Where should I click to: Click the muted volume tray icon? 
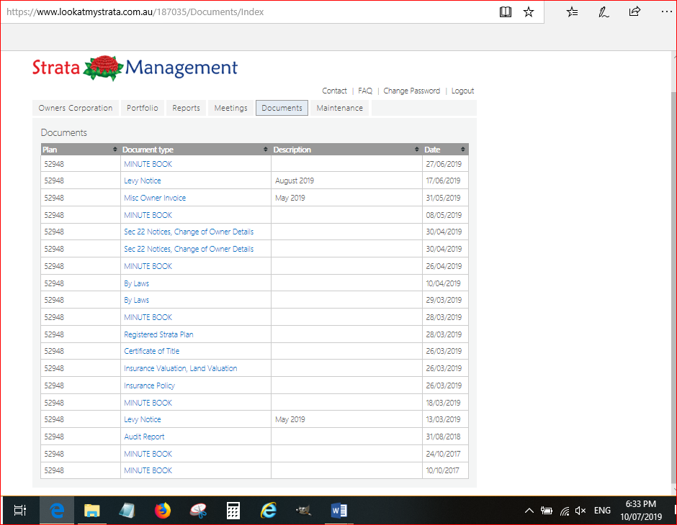click(580, 511)
